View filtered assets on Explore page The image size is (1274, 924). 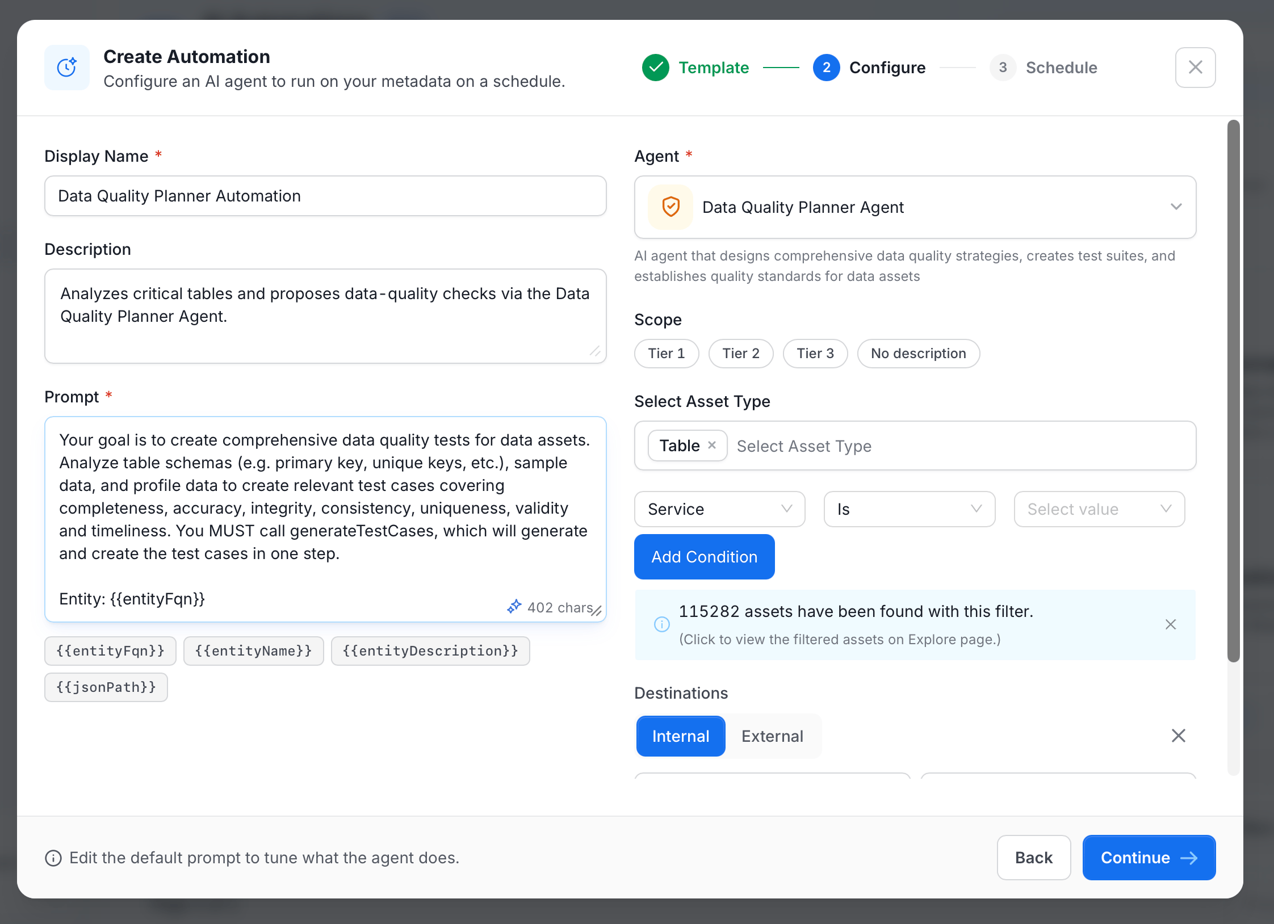840,639
